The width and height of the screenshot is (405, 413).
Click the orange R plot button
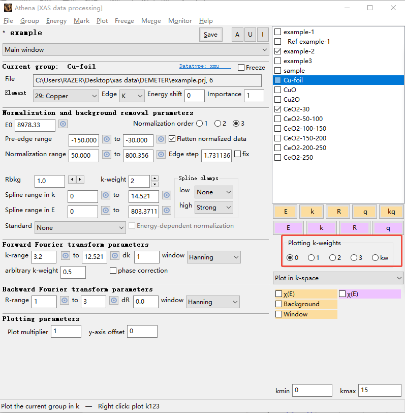click(x=338, y=212)
